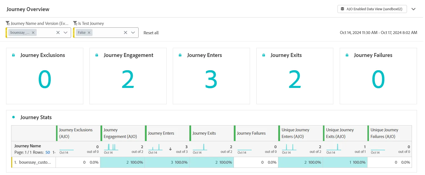425x175 pixels.
Task: Expand the chevron next to data view selector
Action: pyautogui.click(x=414, y=9)
